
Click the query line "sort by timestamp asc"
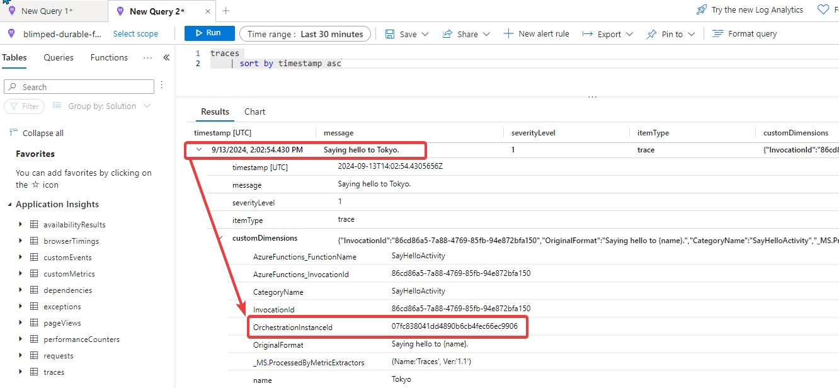(x=290, y=64)
